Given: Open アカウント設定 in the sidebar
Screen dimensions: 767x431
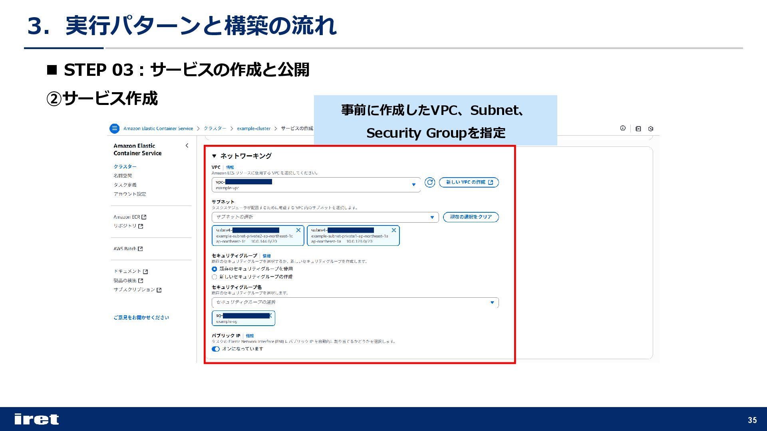Looking at the screenshot, I should click(x=130, y=194).
